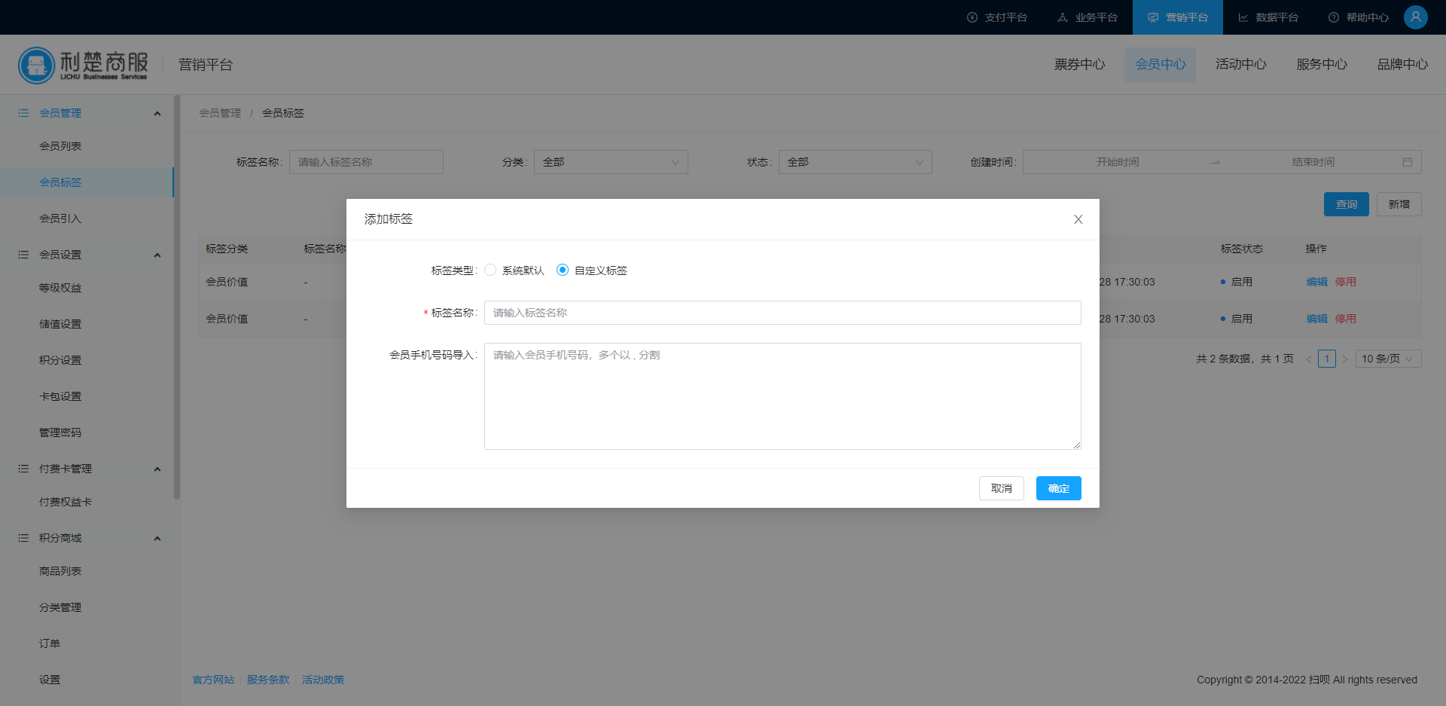1446x706 pixels.
Task: Click the 新增 button
Action: point(1399,204)
